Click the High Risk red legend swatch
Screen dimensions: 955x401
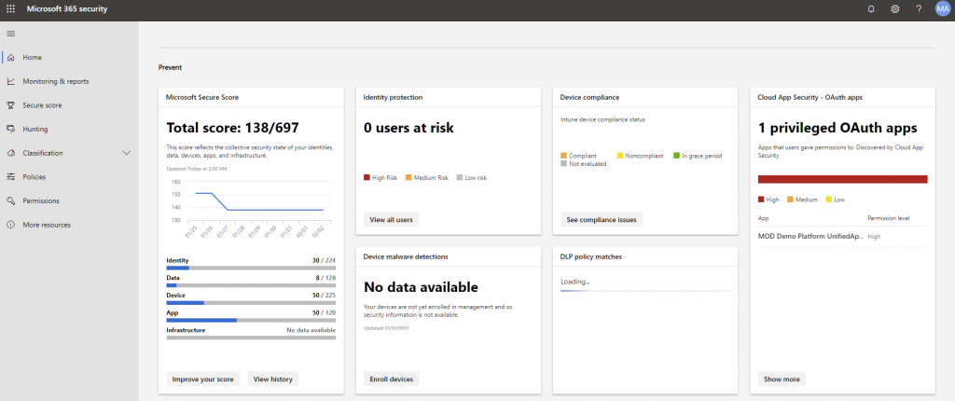367,178
